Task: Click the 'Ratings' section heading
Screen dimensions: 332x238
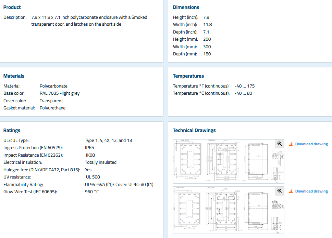Action: (12, 130)
